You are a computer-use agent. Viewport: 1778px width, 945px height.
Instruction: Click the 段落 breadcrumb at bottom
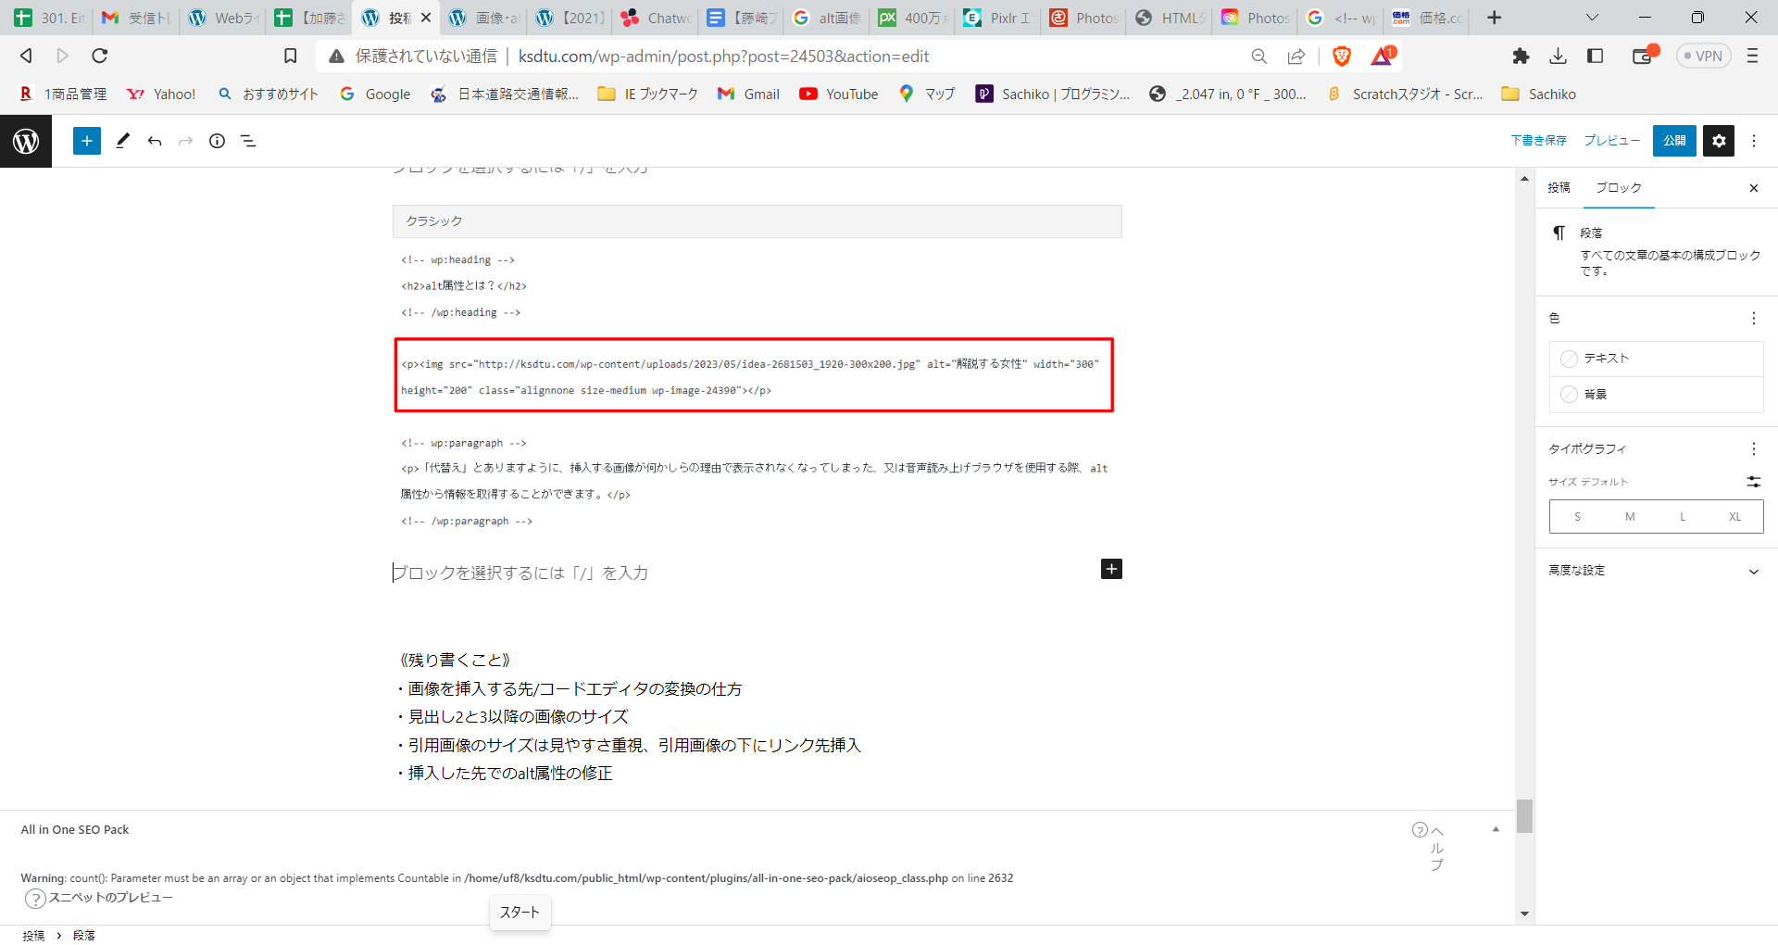tap(84, 936)
